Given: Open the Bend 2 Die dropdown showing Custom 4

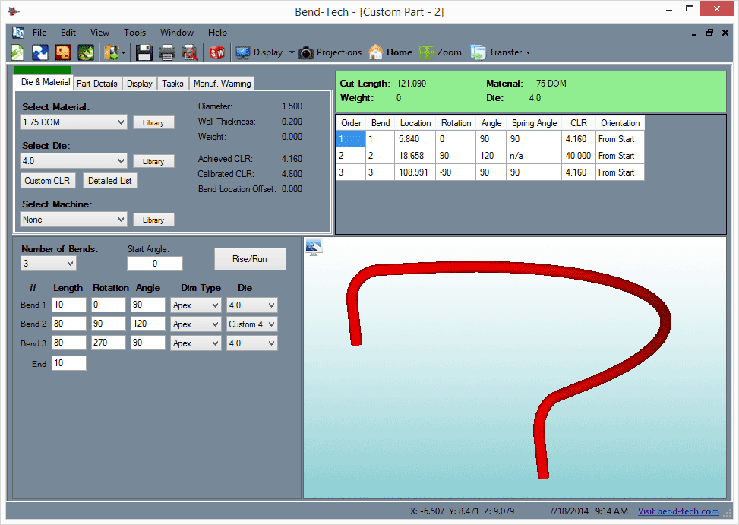Looking at the screenshot, I should (251, 324).
